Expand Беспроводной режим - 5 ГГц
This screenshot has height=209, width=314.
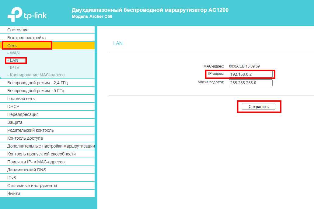click(36, 91)
